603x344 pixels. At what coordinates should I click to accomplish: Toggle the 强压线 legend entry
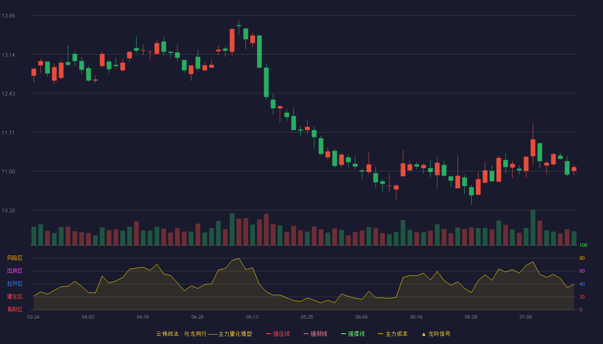[x=278, y=334]
